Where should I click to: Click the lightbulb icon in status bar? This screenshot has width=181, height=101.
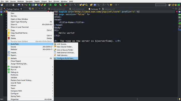pos(179,99)
